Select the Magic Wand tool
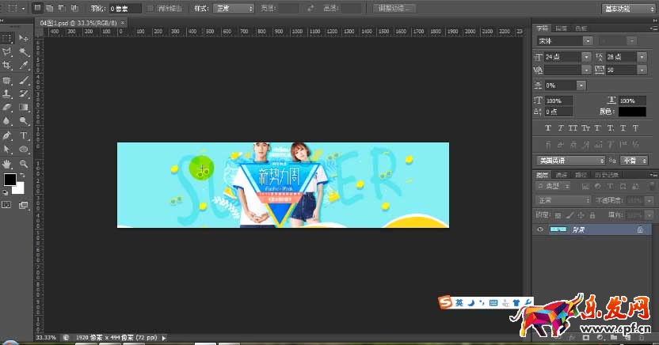The height and width of the screenshot is (345, 659). [24, 52]
